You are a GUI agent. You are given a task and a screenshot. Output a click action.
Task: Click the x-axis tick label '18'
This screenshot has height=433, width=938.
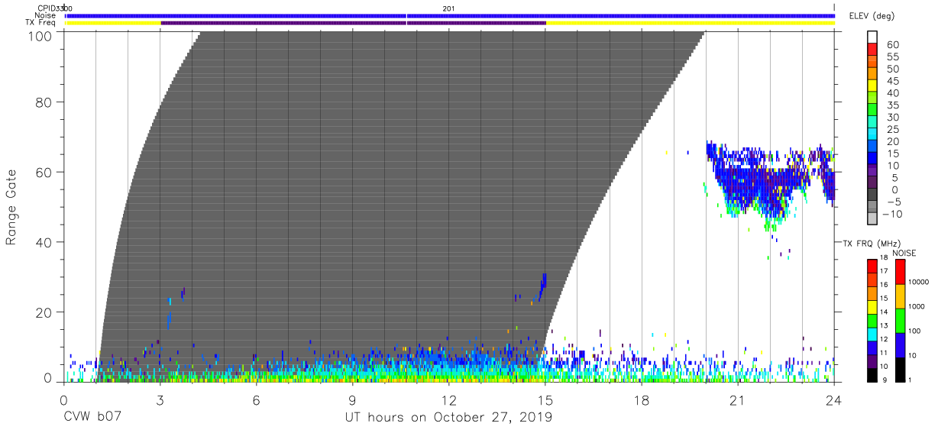(x=642, y=400)
